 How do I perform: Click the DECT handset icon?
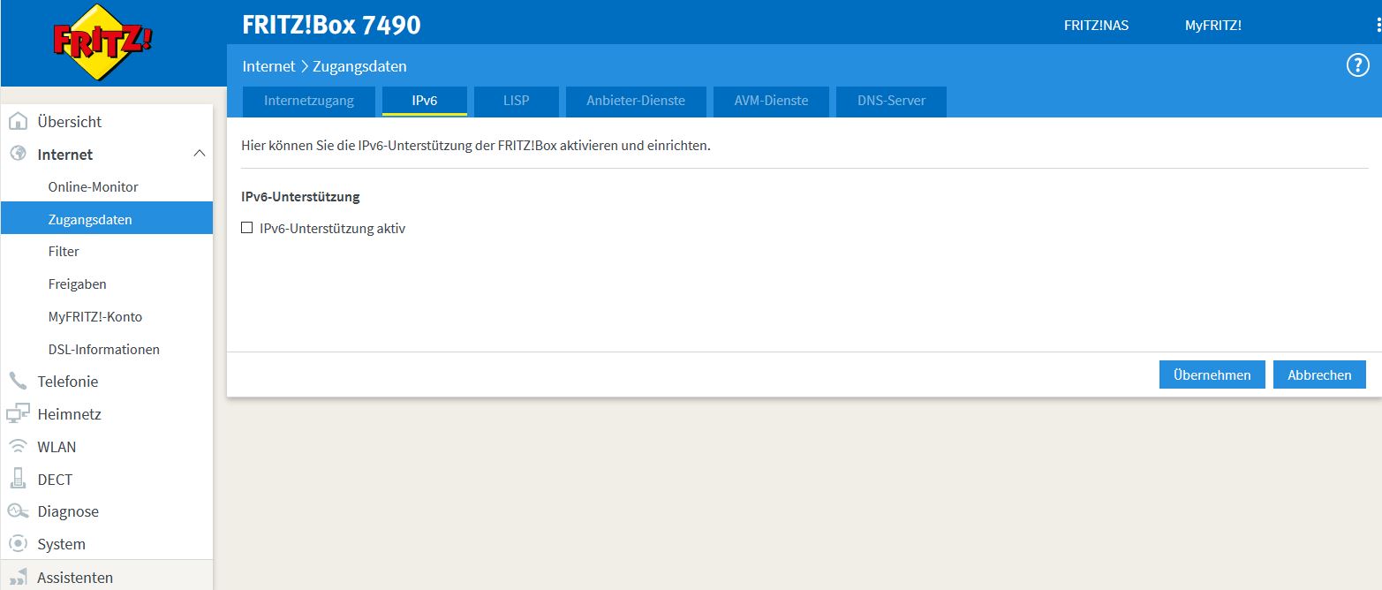18,479
